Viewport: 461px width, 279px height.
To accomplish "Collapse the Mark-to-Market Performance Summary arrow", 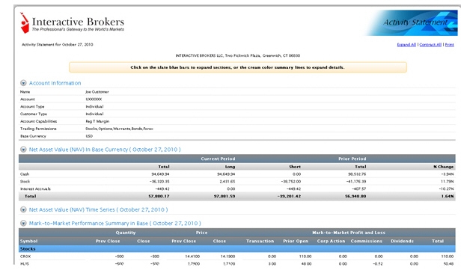I will [23, 223].
